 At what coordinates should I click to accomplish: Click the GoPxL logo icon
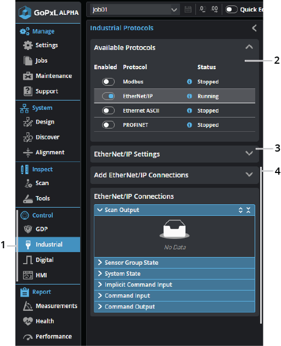click(25, 12)
